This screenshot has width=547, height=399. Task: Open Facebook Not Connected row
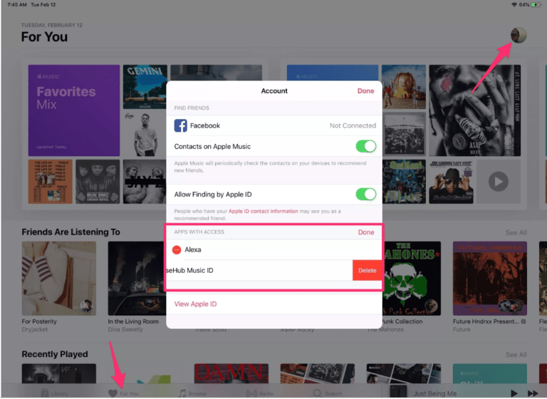pyautogui.click(x=274, y=125)
